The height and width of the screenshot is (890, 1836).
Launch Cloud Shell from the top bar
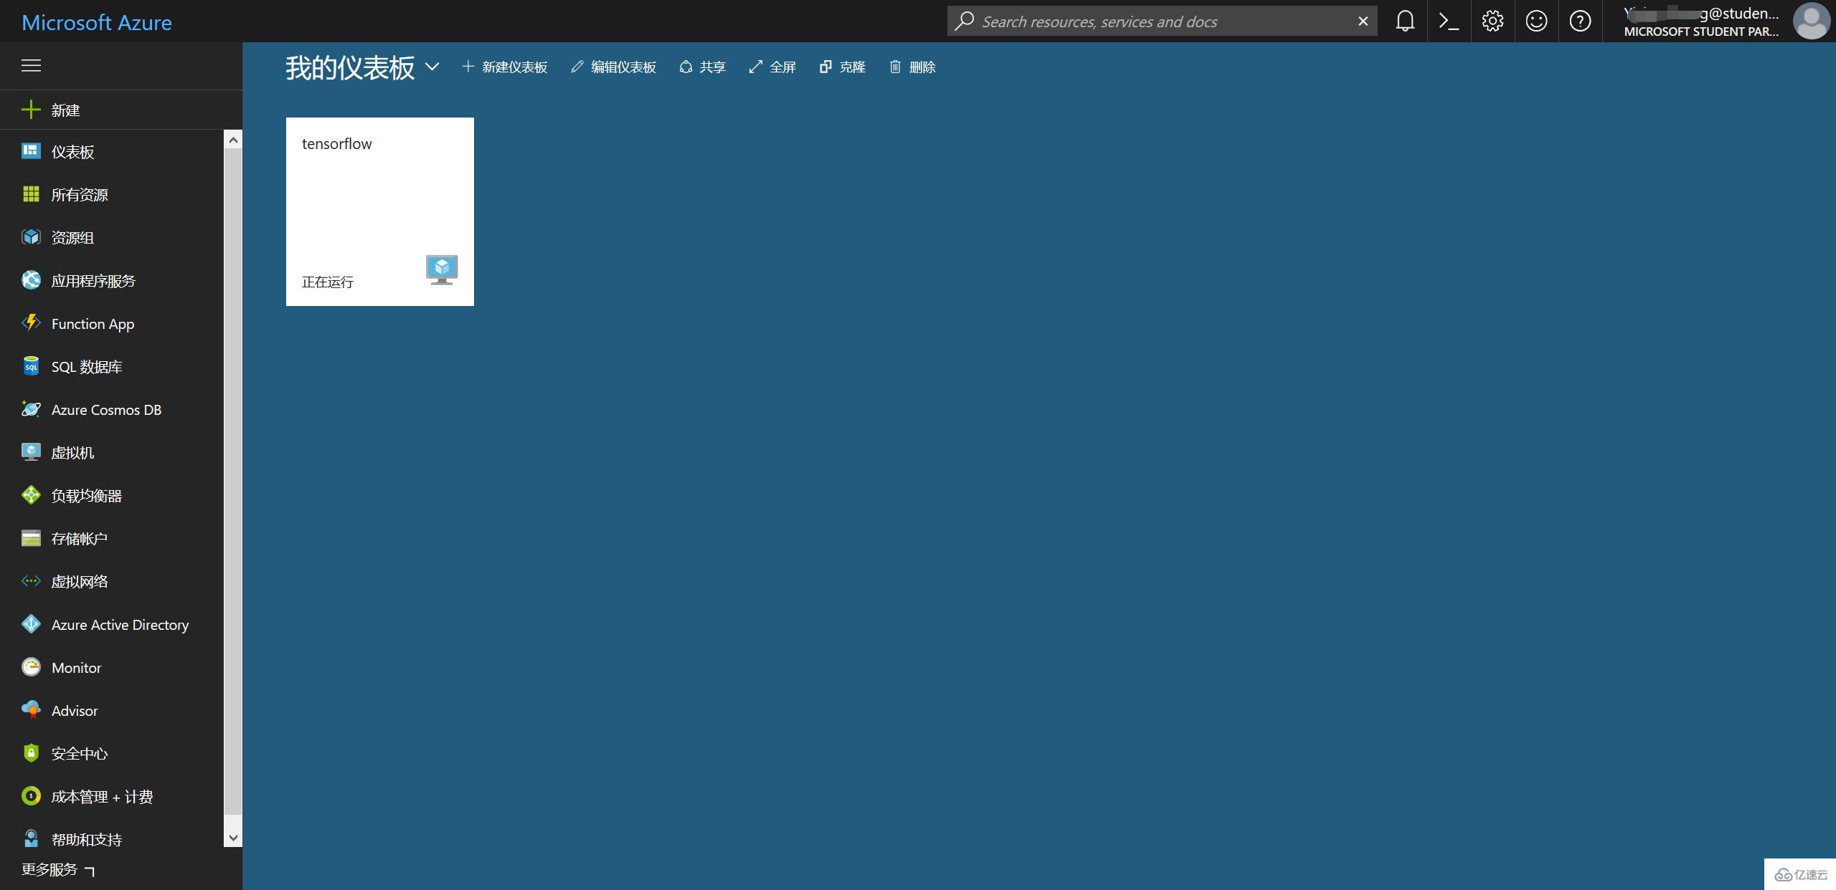[1449, 21]
